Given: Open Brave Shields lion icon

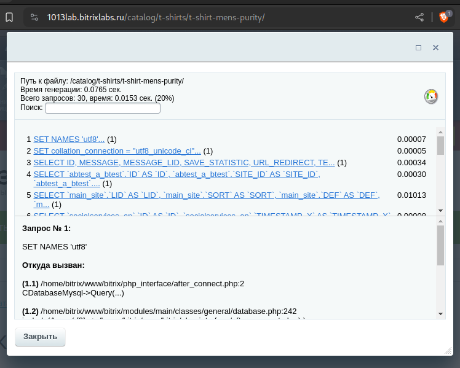Looking at the screenshot, I should 443,17.
